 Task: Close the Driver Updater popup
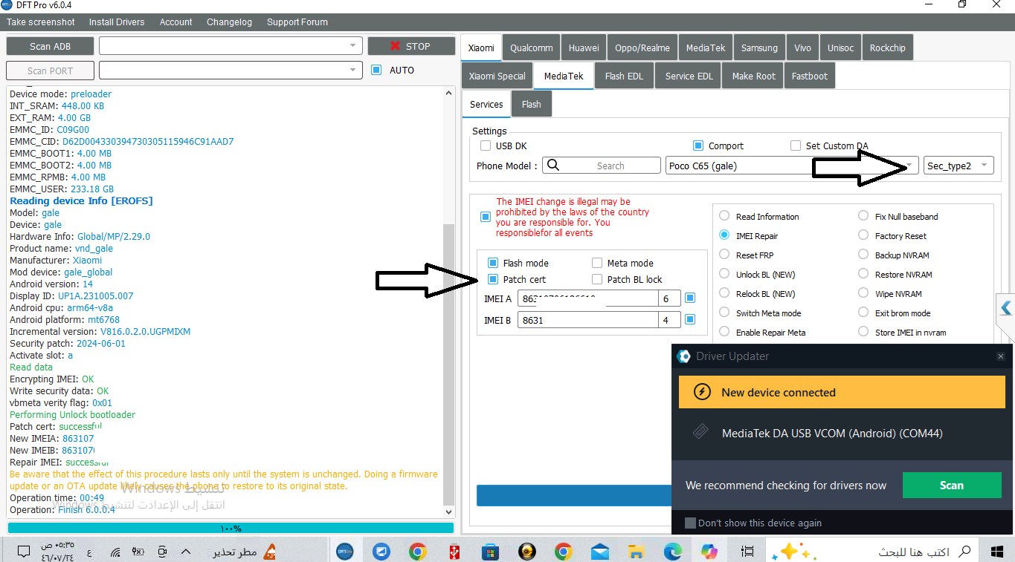click(x=1001, y=356)
